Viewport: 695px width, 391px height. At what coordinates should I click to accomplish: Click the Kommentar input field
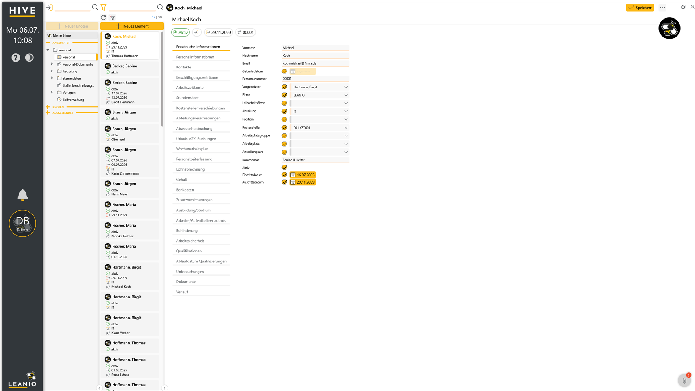tap(315, 160)
